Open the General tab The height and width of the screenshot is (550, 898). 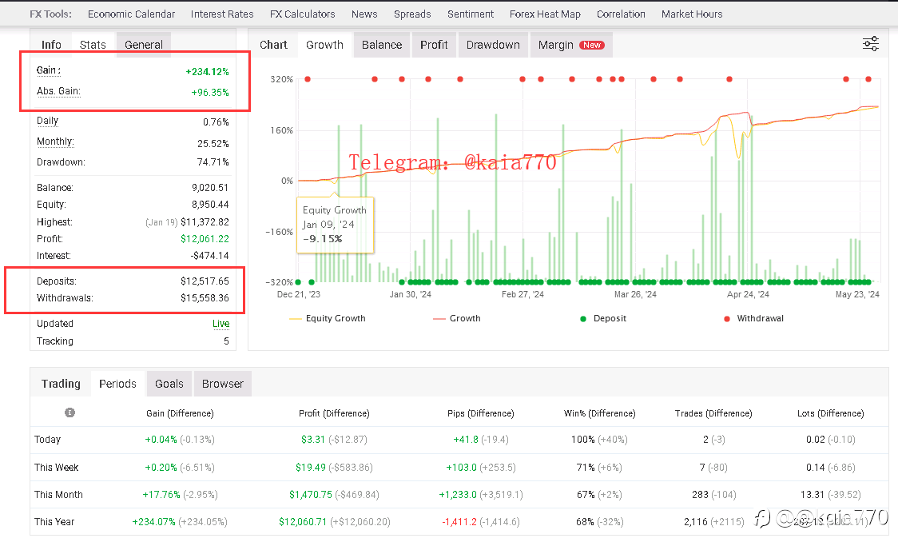(x=144, y=45)
